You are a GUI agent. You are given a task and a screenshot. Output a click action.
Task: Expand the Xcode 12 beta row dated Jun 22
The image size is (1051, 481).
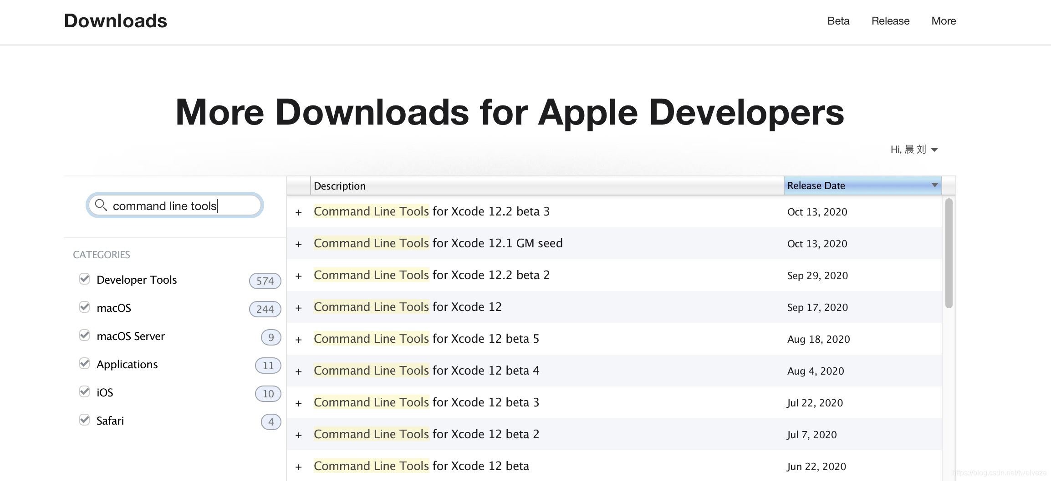(x=299, y=467)
